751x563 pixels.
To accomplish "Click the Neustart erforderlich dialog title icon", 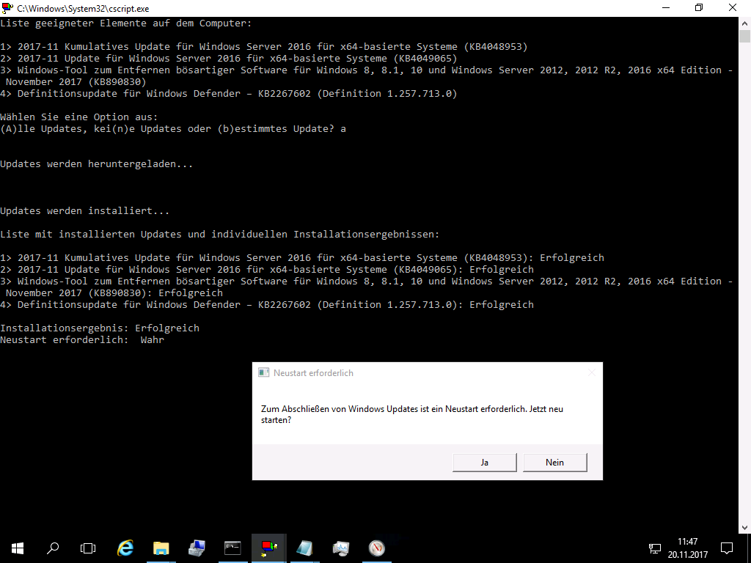I will pos(263,372).
